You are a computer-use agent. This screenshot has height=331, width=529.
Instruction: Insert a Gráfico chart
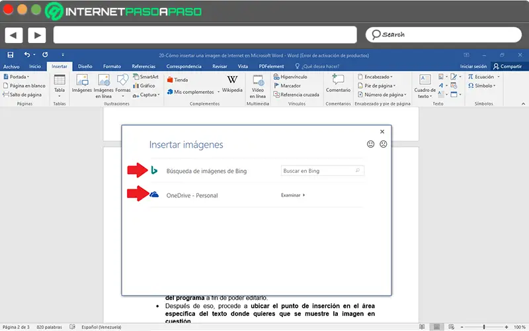point(144,86)
